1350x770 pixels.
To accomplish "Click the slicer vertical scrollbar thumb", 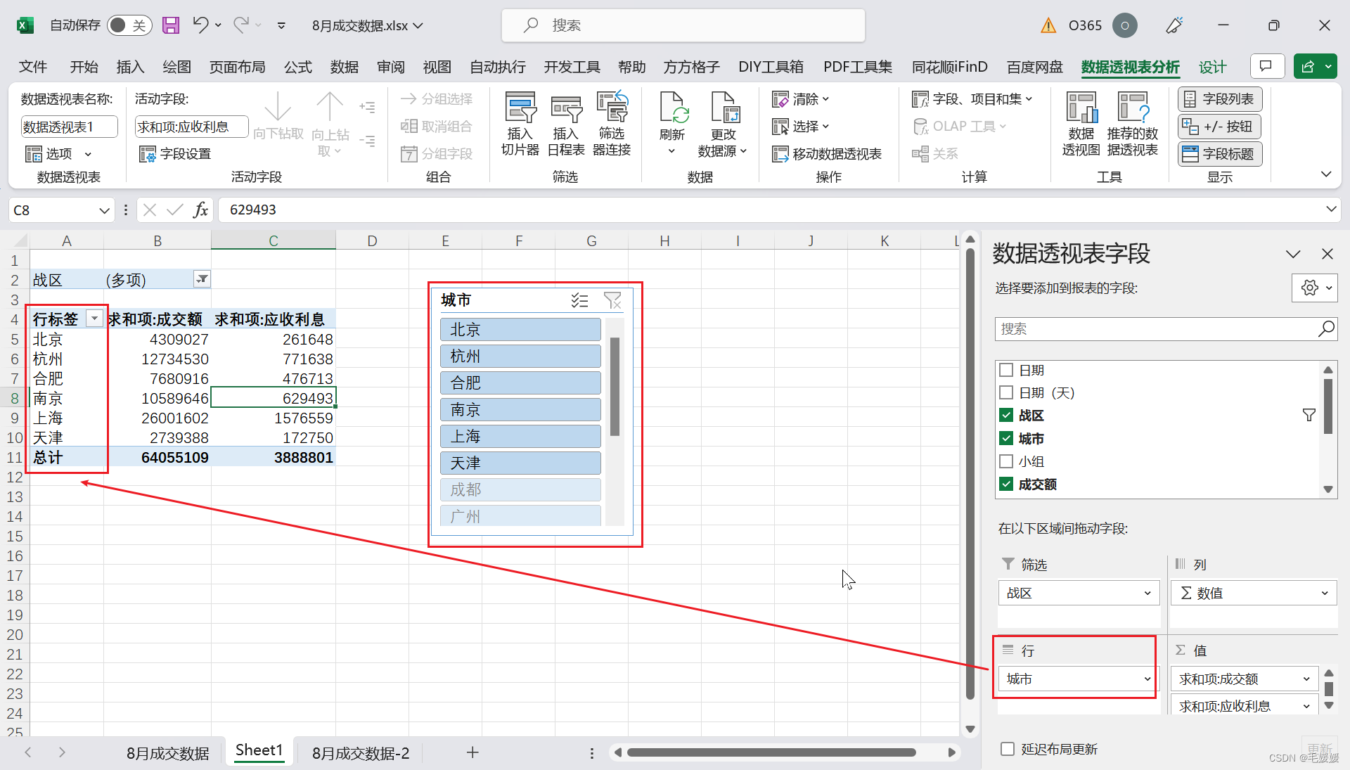I will coord(615,387).
